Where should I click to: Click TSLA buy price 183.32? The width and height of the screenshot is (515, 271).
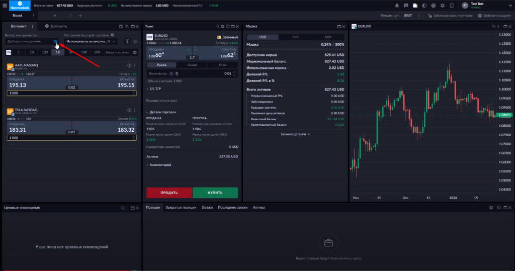(104, 127)
